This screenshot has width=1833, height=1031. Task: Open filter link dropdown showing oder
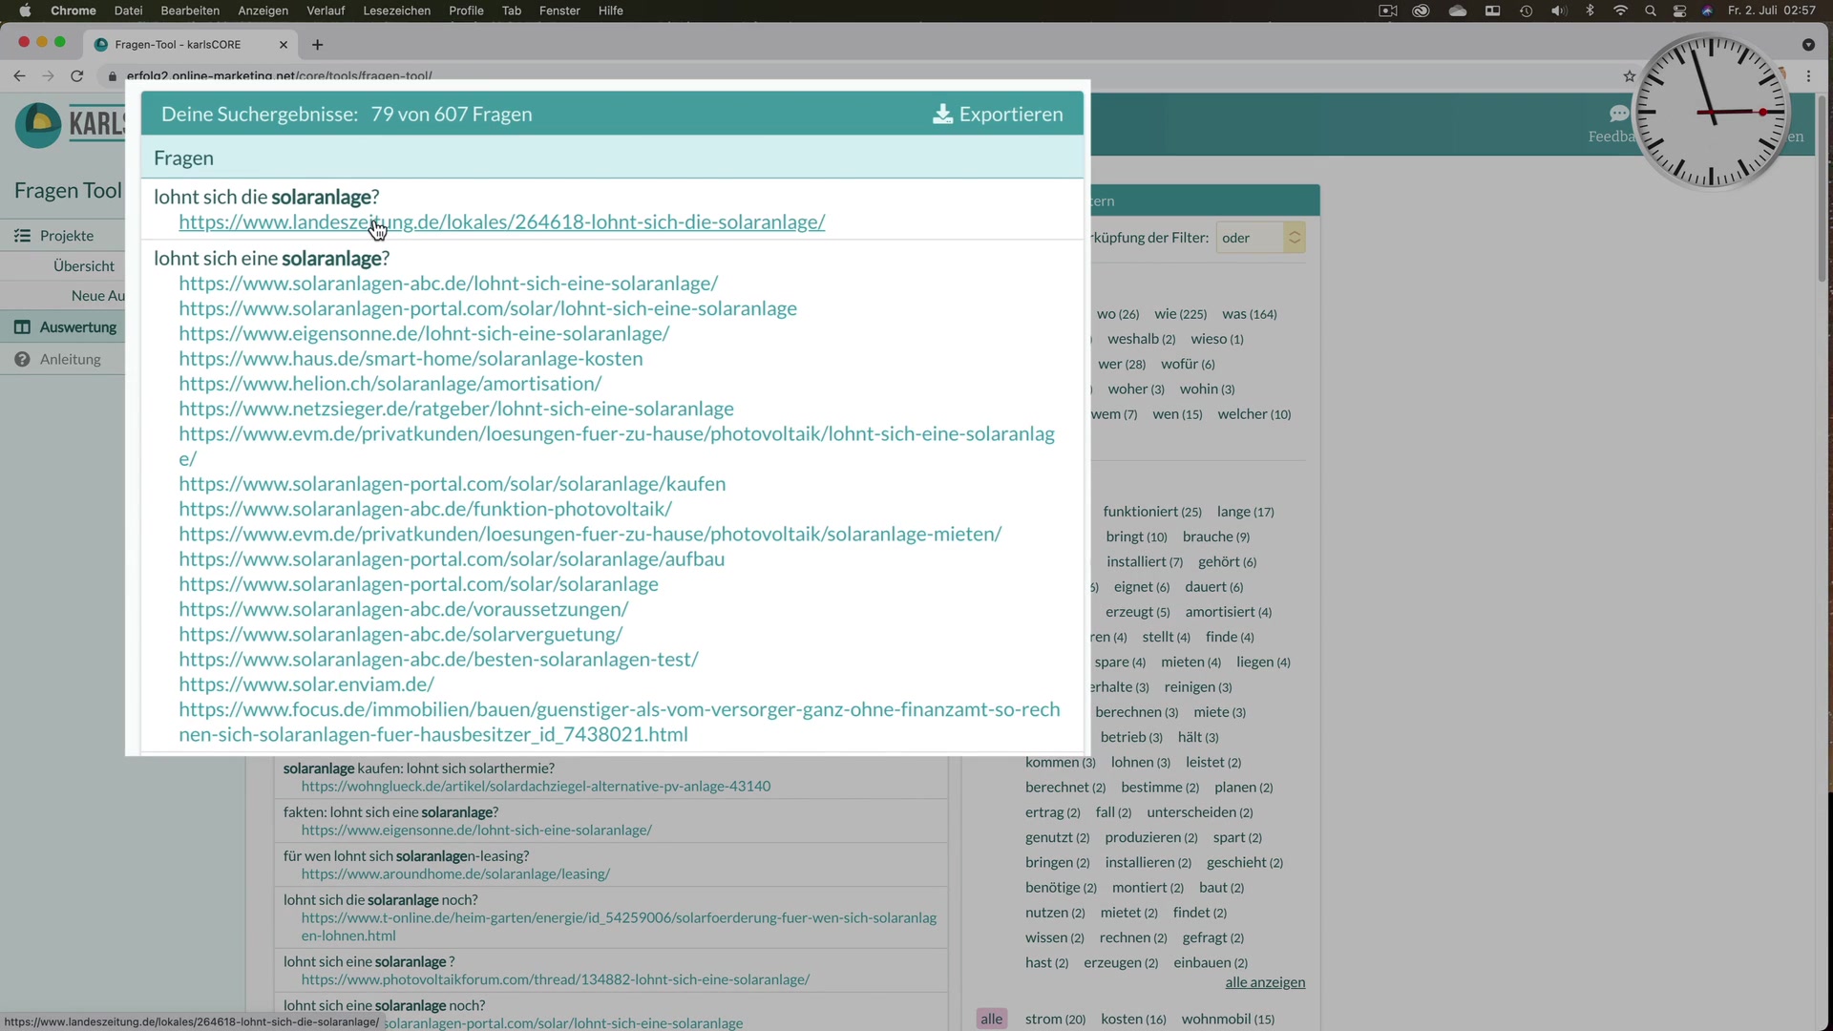pos(1260,238)
